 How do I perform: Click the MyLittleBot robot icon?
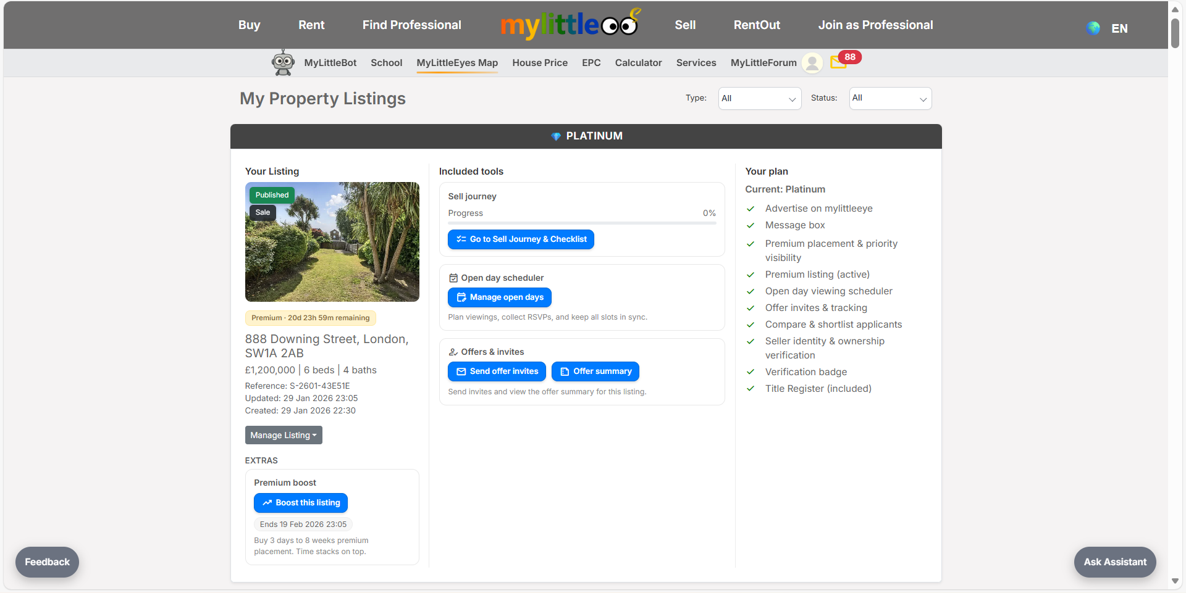click(x=283, y=62)
